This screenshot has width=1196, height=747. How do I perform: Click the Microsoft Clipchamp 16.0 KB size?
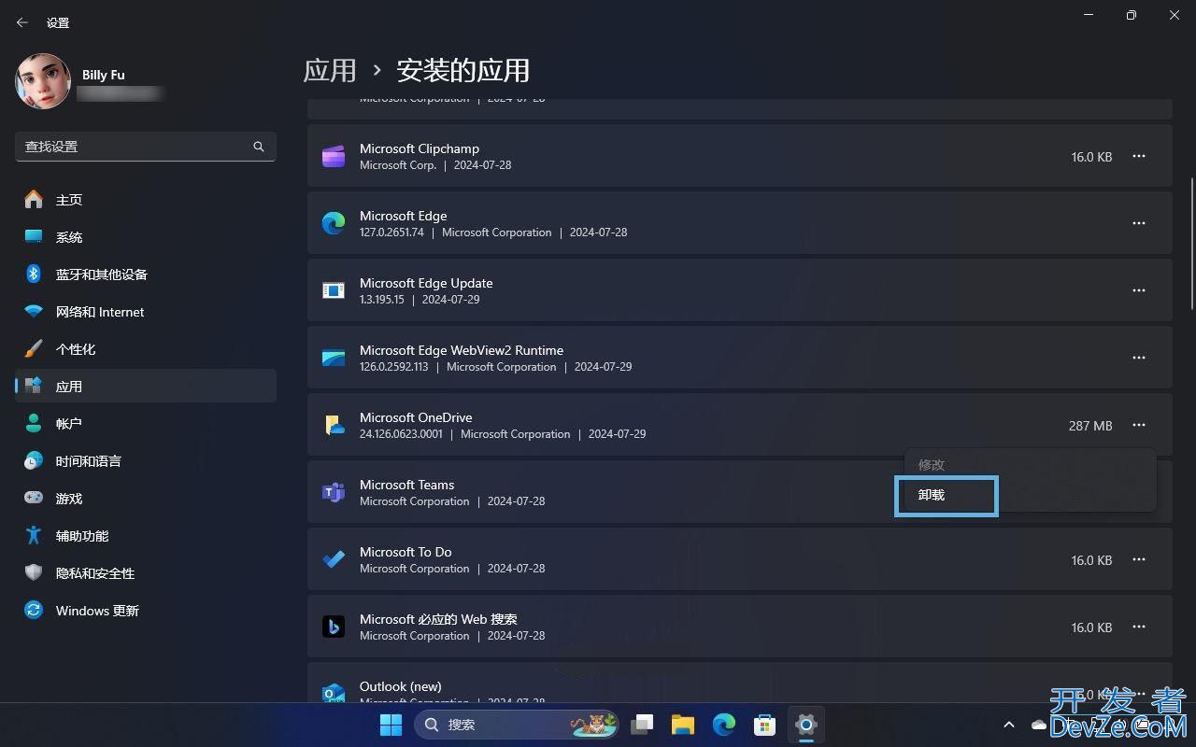(1091, 157)
